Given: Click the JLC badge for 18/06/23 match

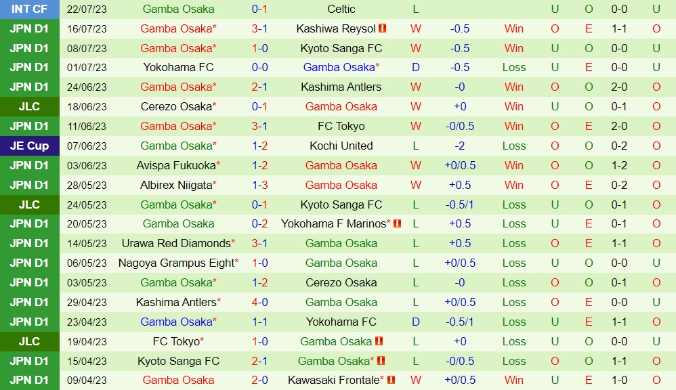Looking at the screenshot, I should pos(30,106).
